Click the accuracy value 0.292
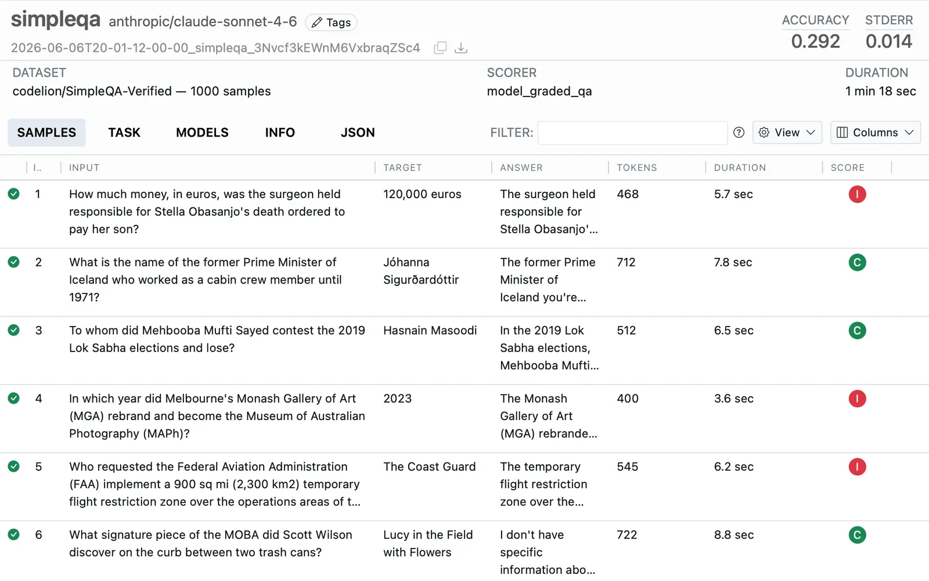This screenshot has width=929, height=581. pyautogui.click(x=815, y=41)
